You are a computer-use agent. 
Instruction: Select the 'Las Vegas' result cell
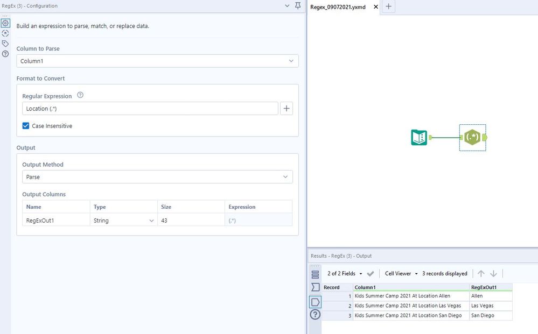pyautogui.click(x=491, y=305)
